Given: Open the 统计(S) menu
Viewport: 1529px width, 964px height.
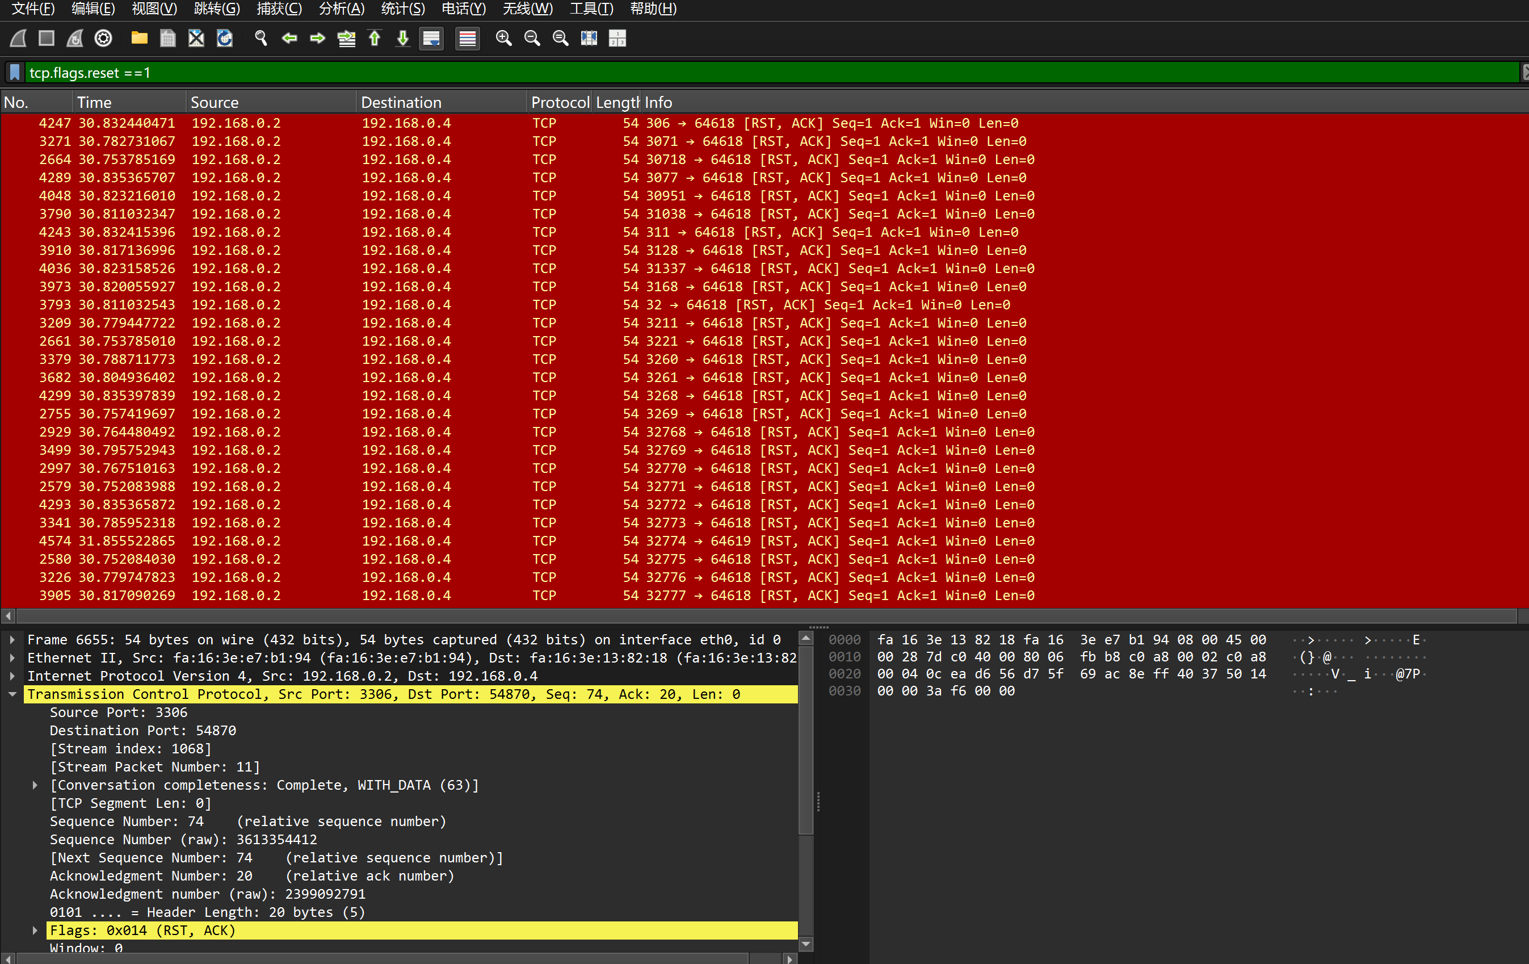Looking at the screenshot, I should tap(402, 9).
